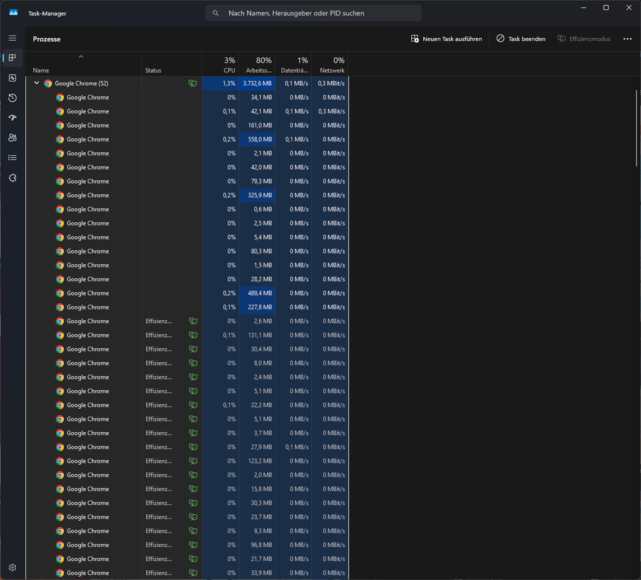Open Task Manager settings gear
The height and width of the screenshot is (580, 641).
point(13,567)
